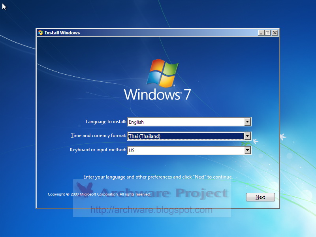Click the Microsoft copyright notice text
The image size is (316, 237).
pyautogui.click(x=99, y=194)
